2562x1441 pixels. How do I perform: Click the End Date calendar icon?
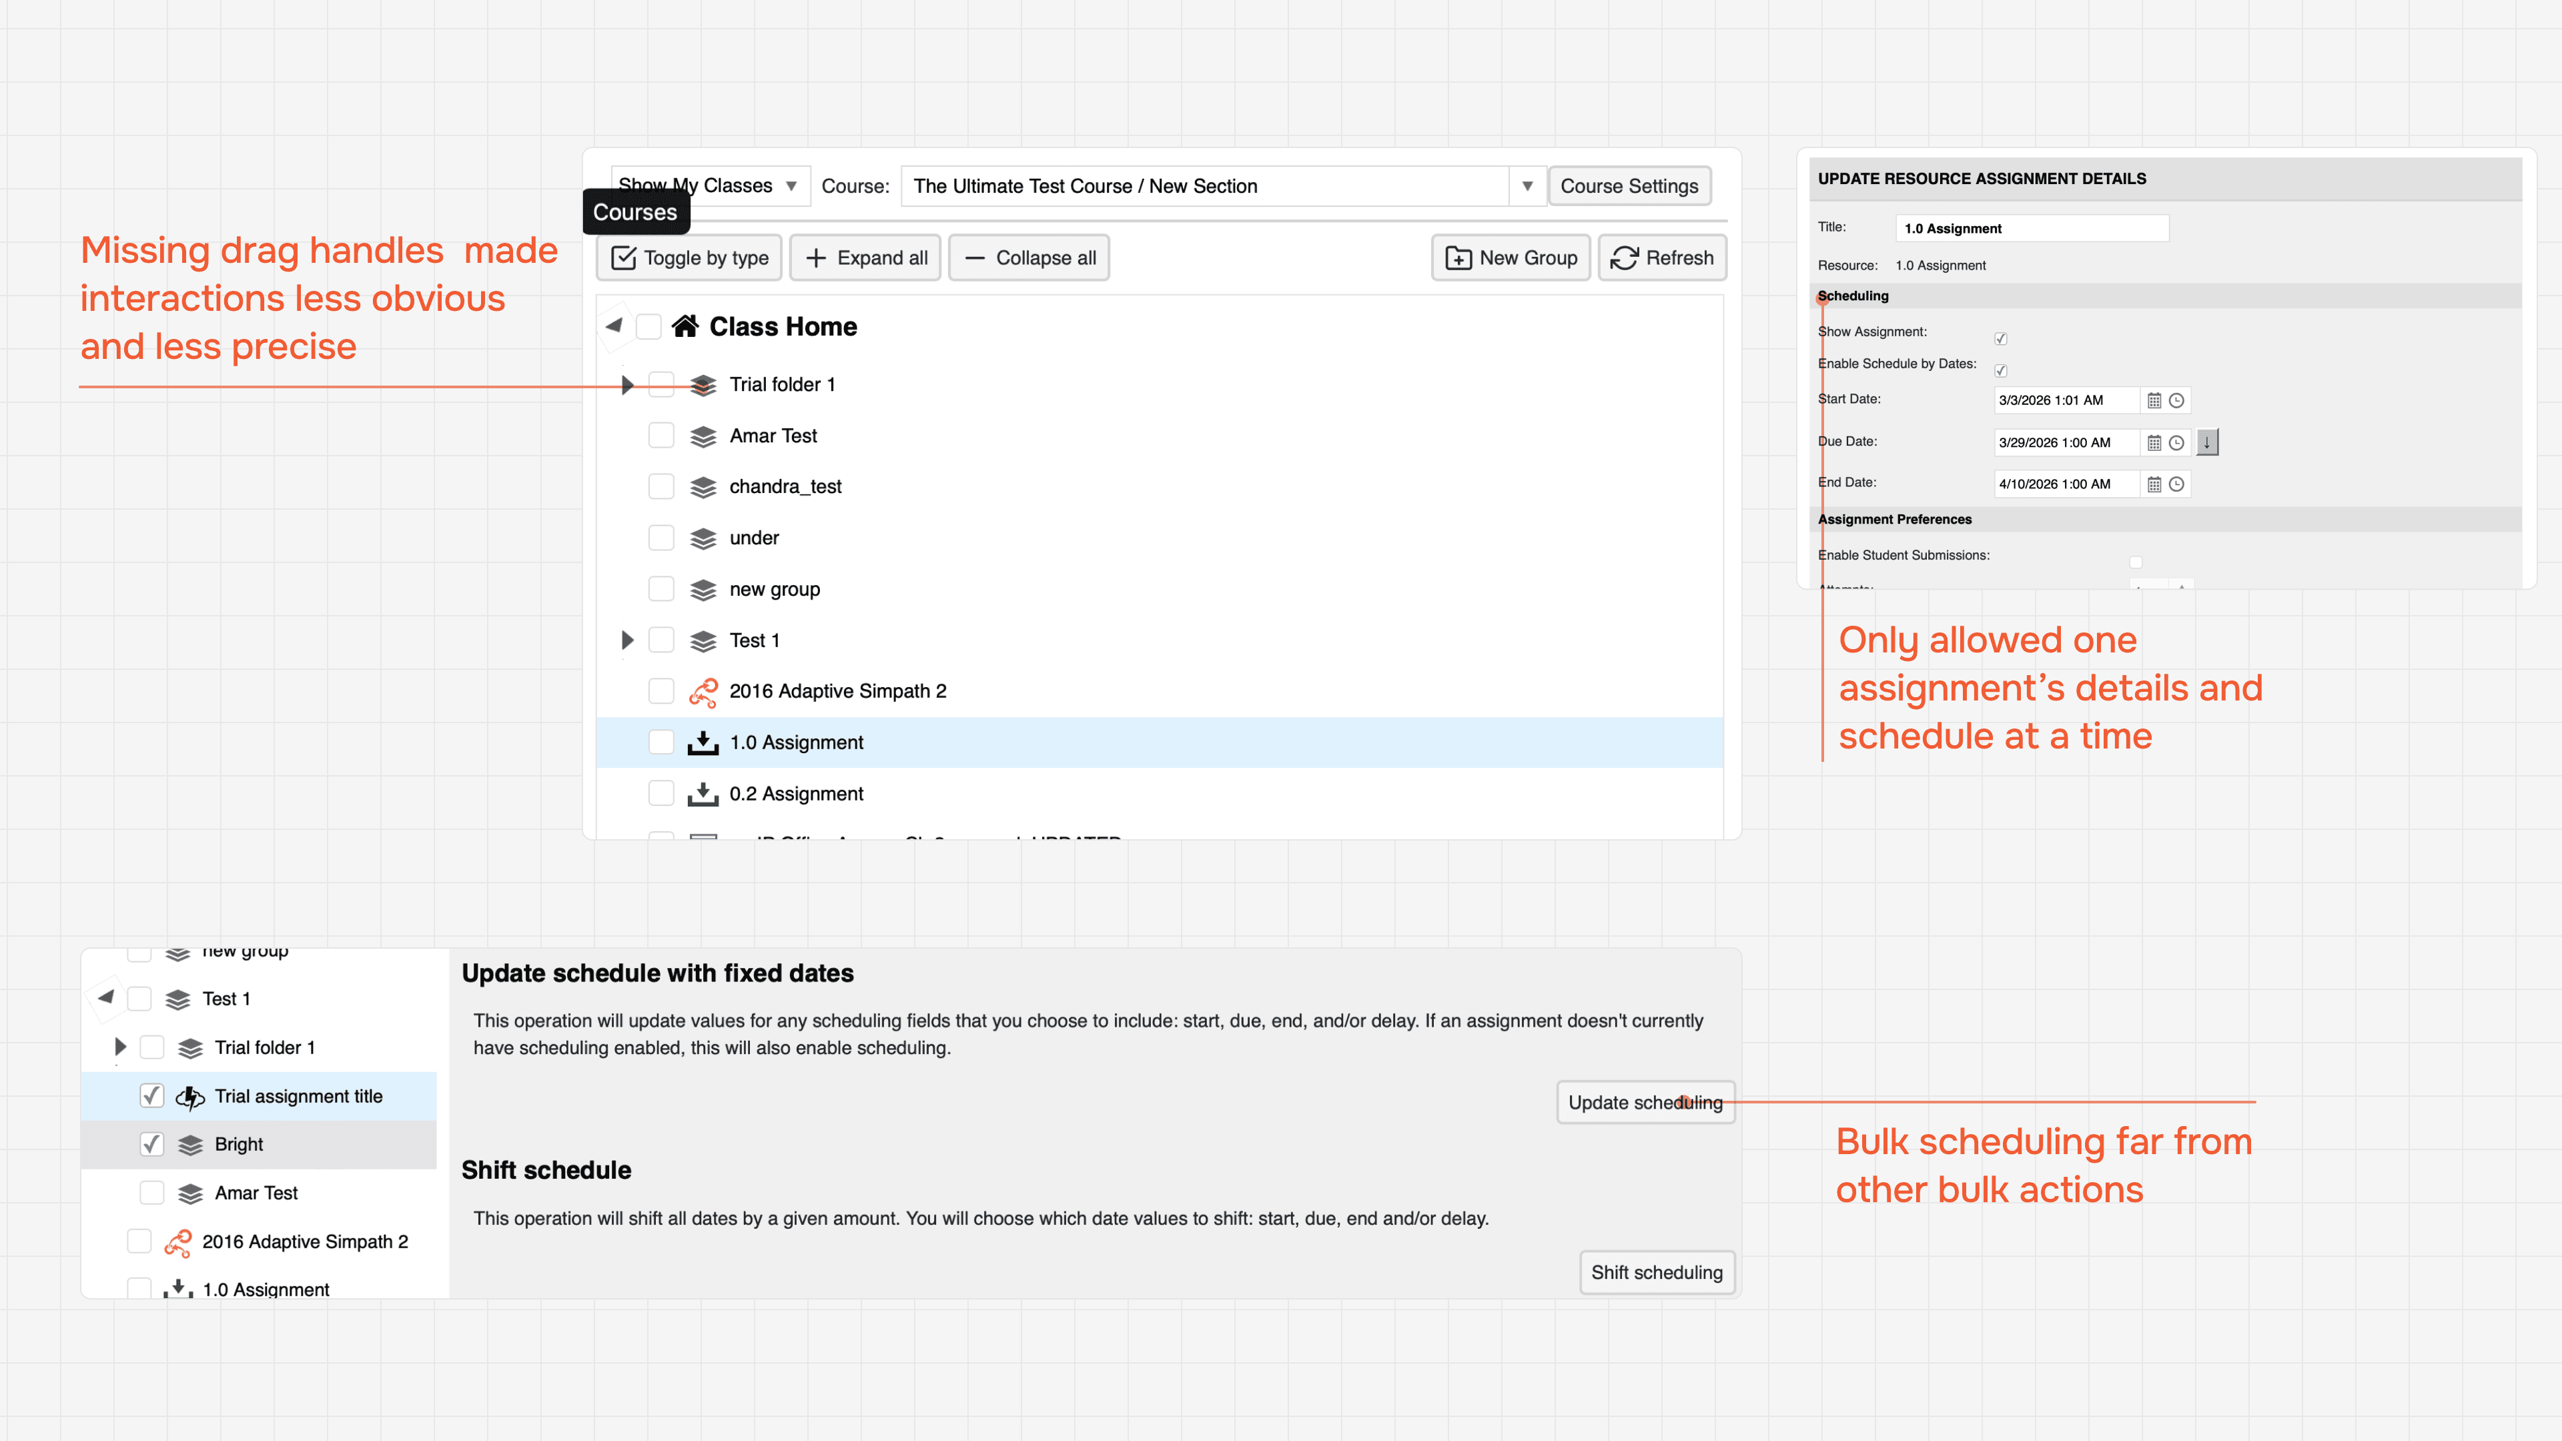pos(2154,484)
